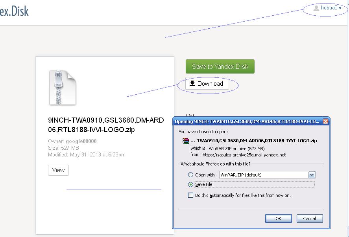Select the Open with radio button
The image size is (349, 237).
[190, 175]
